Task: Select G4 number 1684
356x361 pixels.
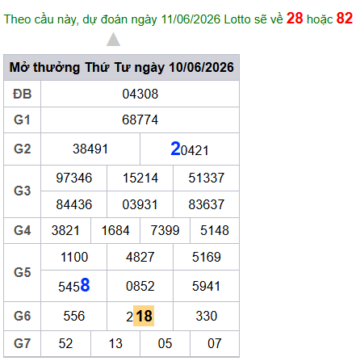Action: 115,230
